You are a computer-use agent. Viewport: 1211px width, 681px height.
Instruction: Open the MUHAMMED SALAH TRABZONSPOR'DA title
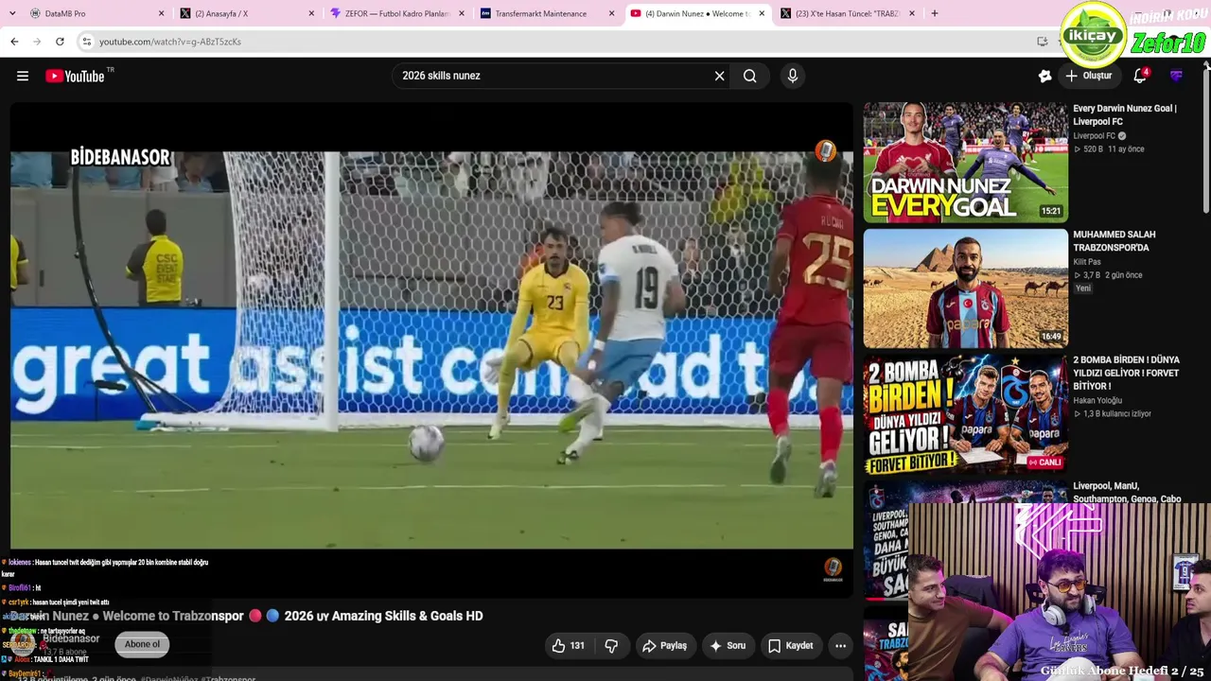pyautogui.click(x=1114, y=241)
